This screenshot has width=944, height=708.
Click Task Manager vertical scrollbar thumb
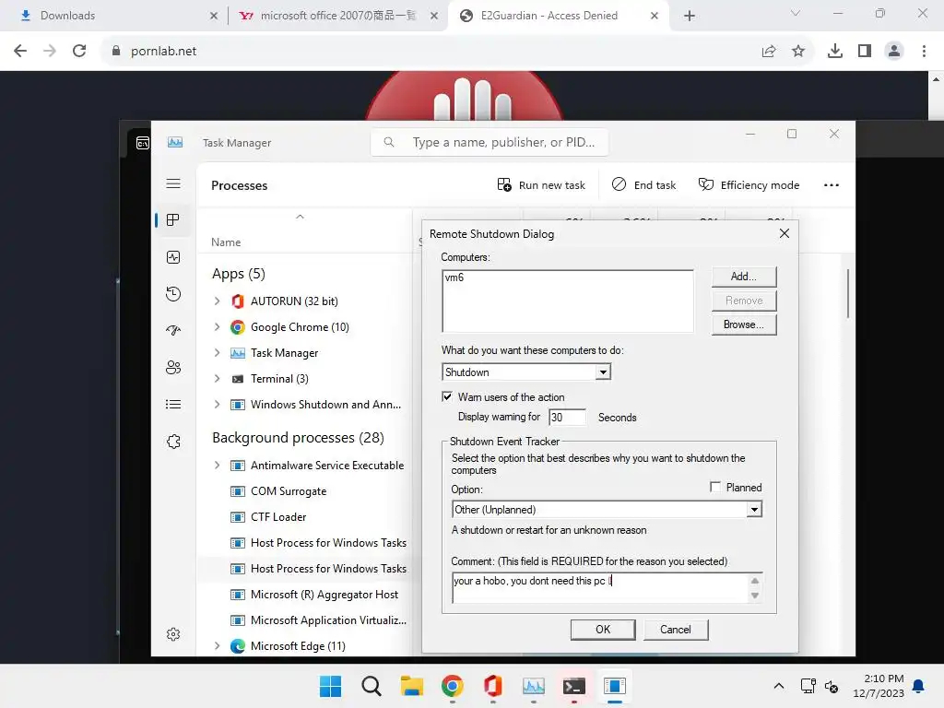[x=848, y=294]
